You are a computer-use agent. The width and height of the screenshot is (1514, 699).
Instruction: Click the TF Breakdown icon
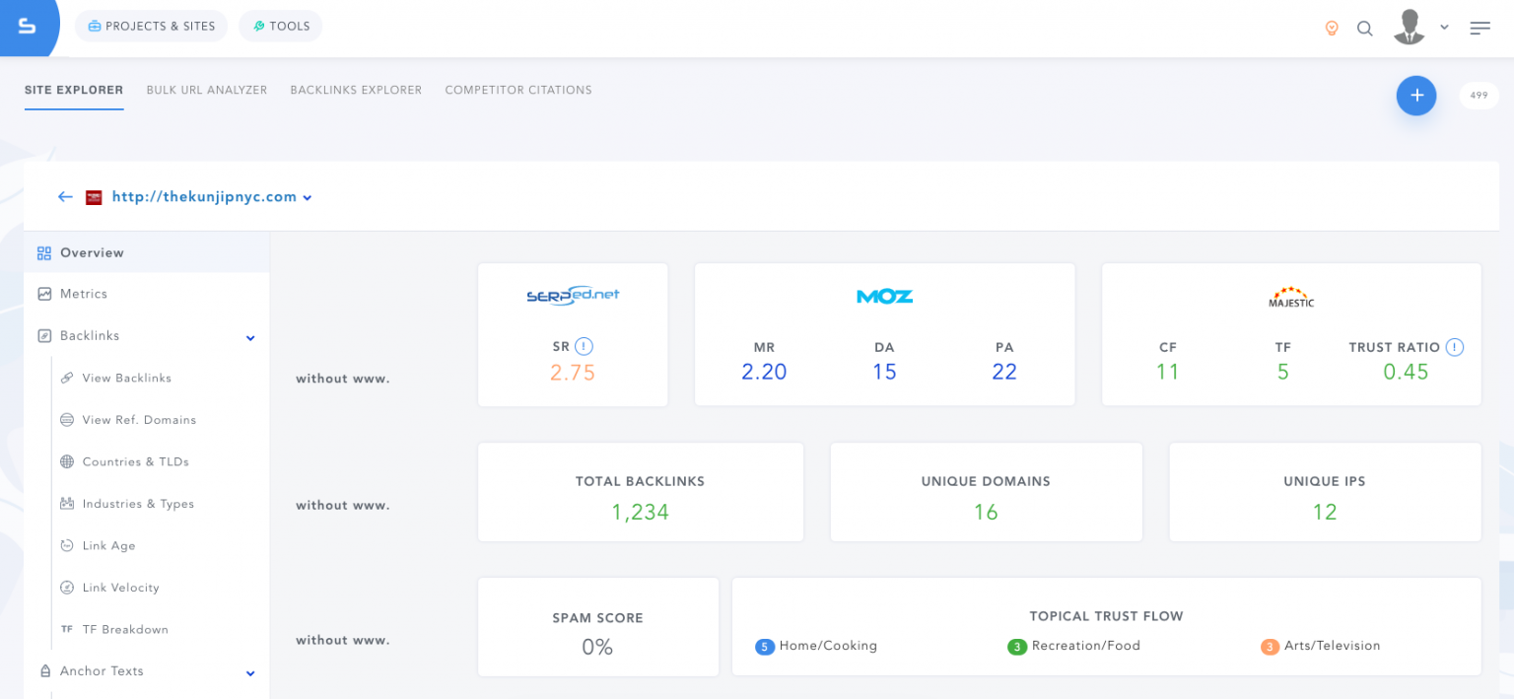pyautogui.click(x=67, y=629)
